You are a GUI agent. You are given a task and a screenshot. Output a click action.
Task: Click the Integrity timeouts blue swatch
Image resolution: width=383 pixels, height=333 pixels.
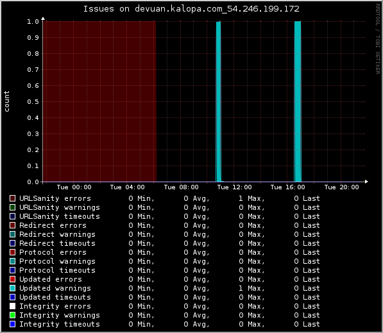pos(12,324)
